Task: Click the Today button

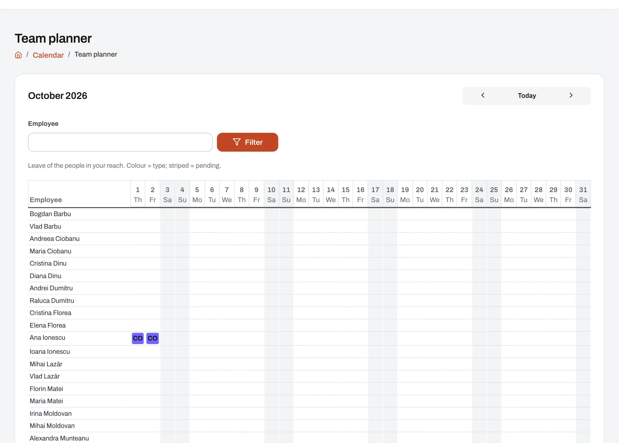Action: coord(527,96)
